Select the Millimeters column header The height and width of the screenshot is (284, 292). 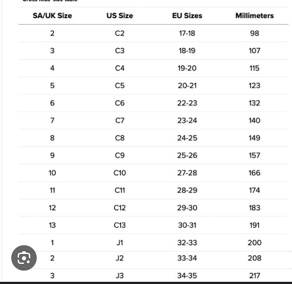[x=255, y=16]
